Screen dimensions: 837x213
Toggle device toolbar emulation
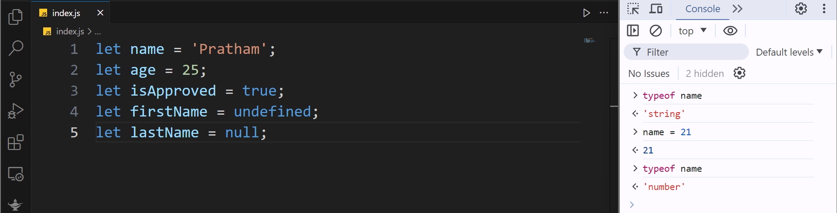(656, 9)
